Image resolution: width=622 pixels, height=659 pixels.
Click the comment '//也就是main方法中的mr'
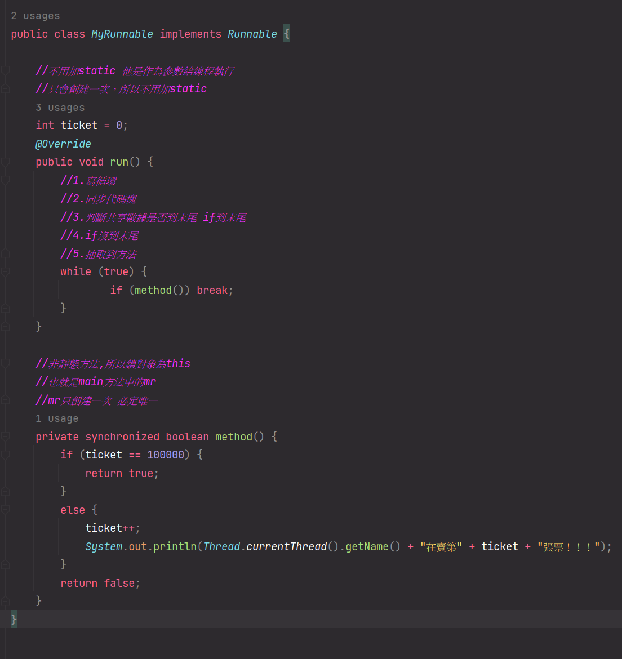(96, 382)
